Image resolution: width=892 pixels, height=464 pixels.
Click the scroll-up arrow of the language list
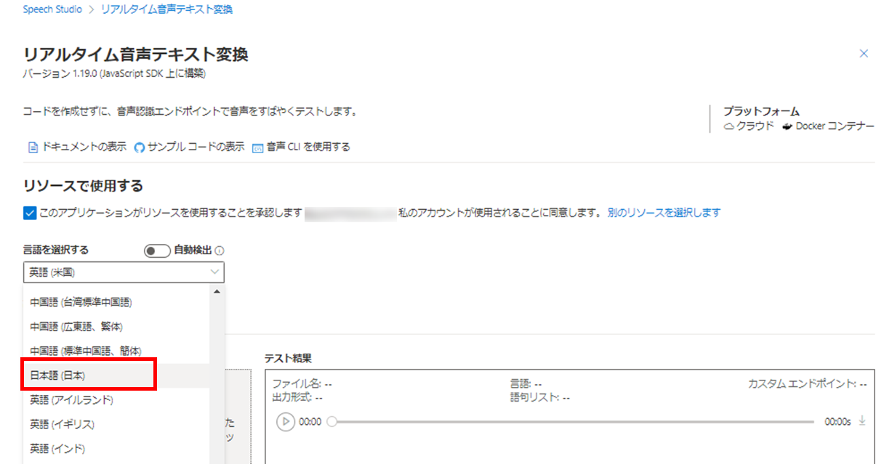point(216,292)
